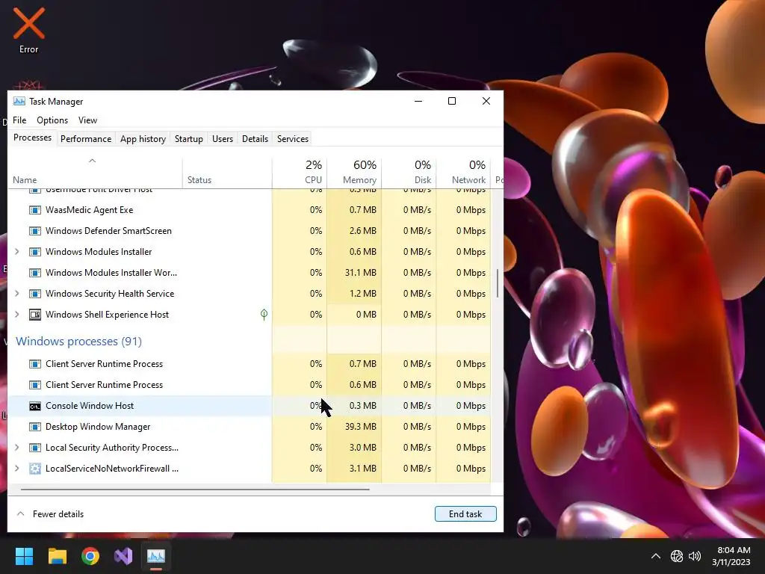This screenshot has height=574, width=765.
Task: Show hidden system tray icons
Action: pos(656,556)
